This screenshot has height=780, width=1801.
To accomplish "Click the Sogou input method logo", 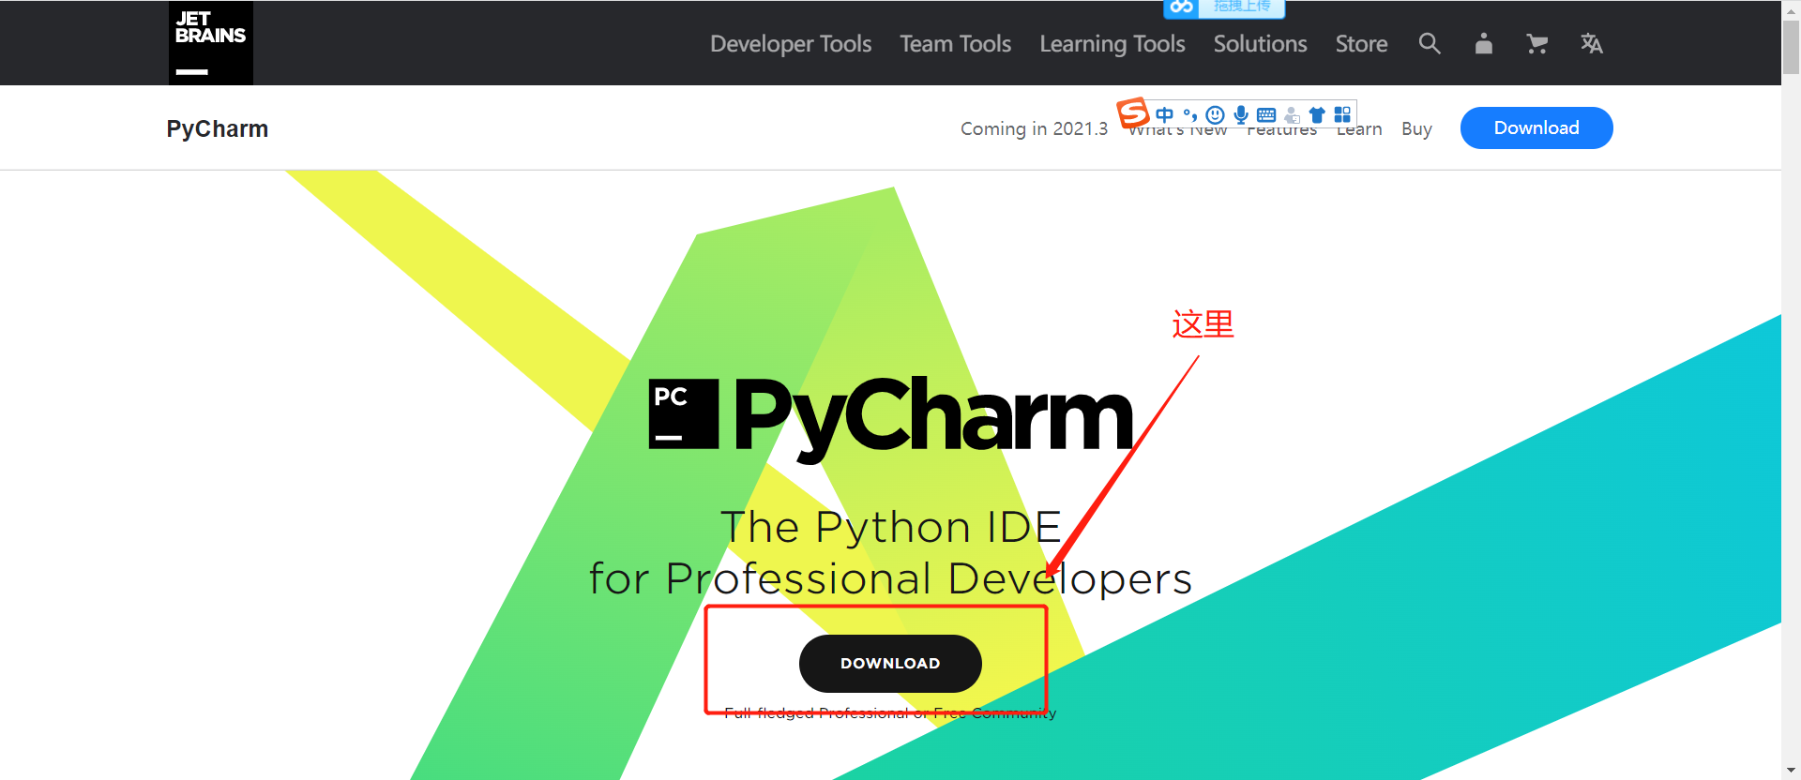I will [1133, 112].
